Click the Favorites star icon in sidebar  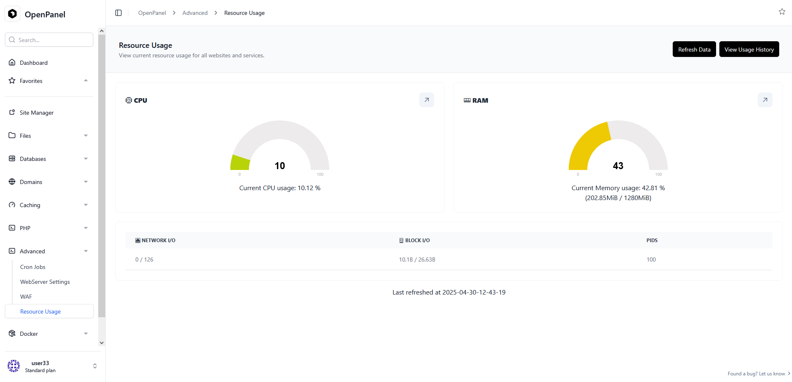[x=12, y=80]
